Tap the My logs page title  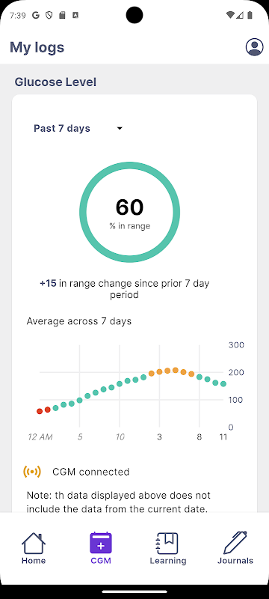coord(37,47)
